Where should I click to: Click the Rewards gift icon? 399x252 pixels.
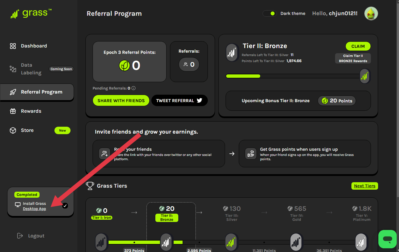(x=13, y=111)
